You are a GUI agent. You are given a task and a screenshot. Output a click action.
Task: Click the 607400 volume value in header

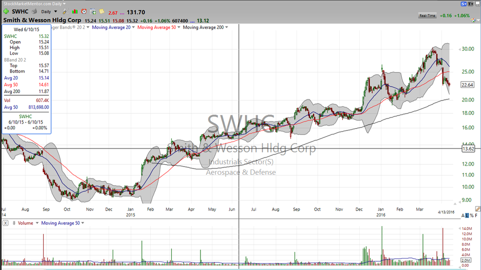point(180,21)
